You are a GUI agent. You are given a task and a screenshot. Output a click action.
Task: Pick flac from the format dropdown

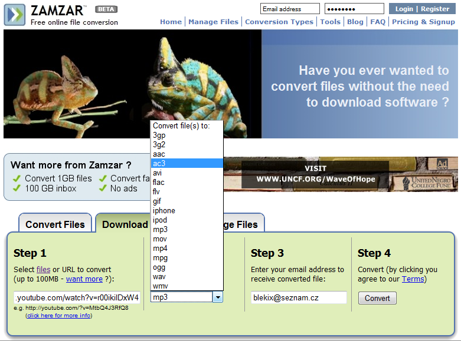click(x=187, y=182)
